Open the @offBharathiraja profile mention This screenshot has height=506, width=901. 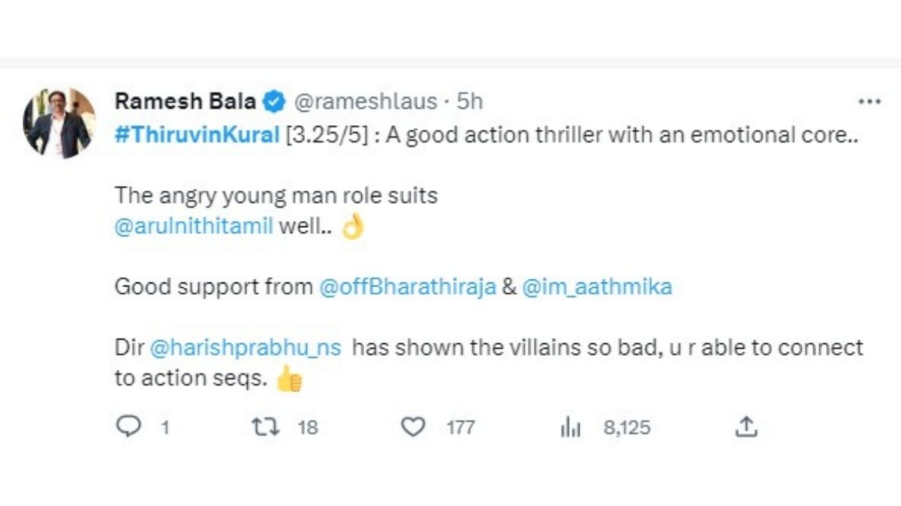click(408, 287)
